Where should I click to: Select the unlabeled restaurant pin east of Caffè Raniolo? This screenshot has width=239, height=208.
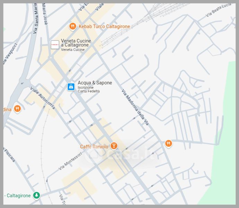click(x=168, y=143)
